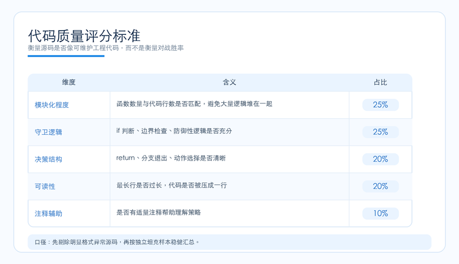Click the 含义 column header
Viewport: 459px width, 264px height.
229,82
